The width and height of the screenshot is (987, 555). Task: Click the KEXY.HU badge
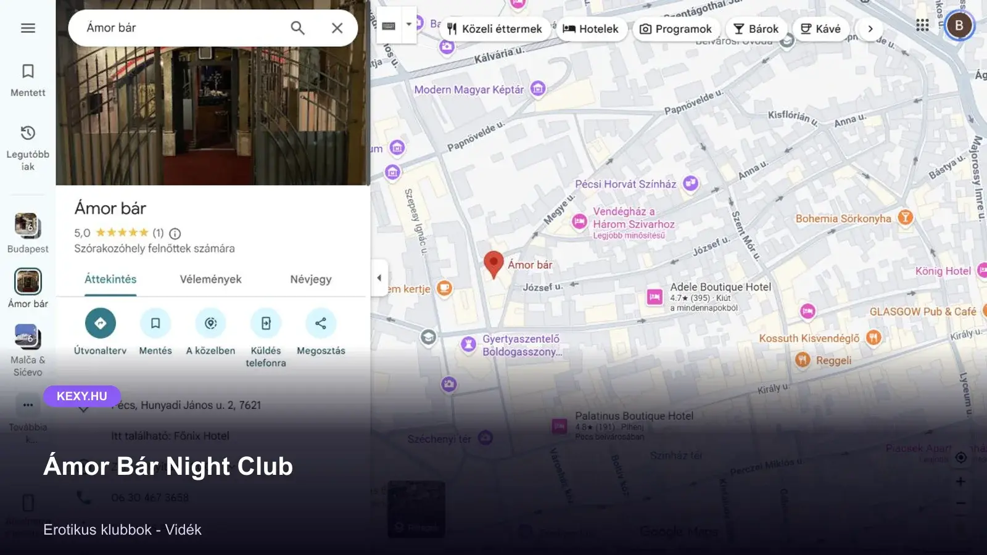coord(82,396)
